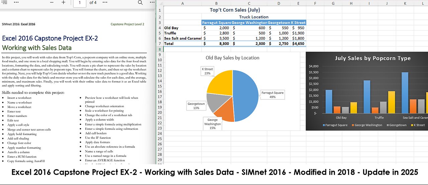Open the PDF table of contents icon

(5, 2)
